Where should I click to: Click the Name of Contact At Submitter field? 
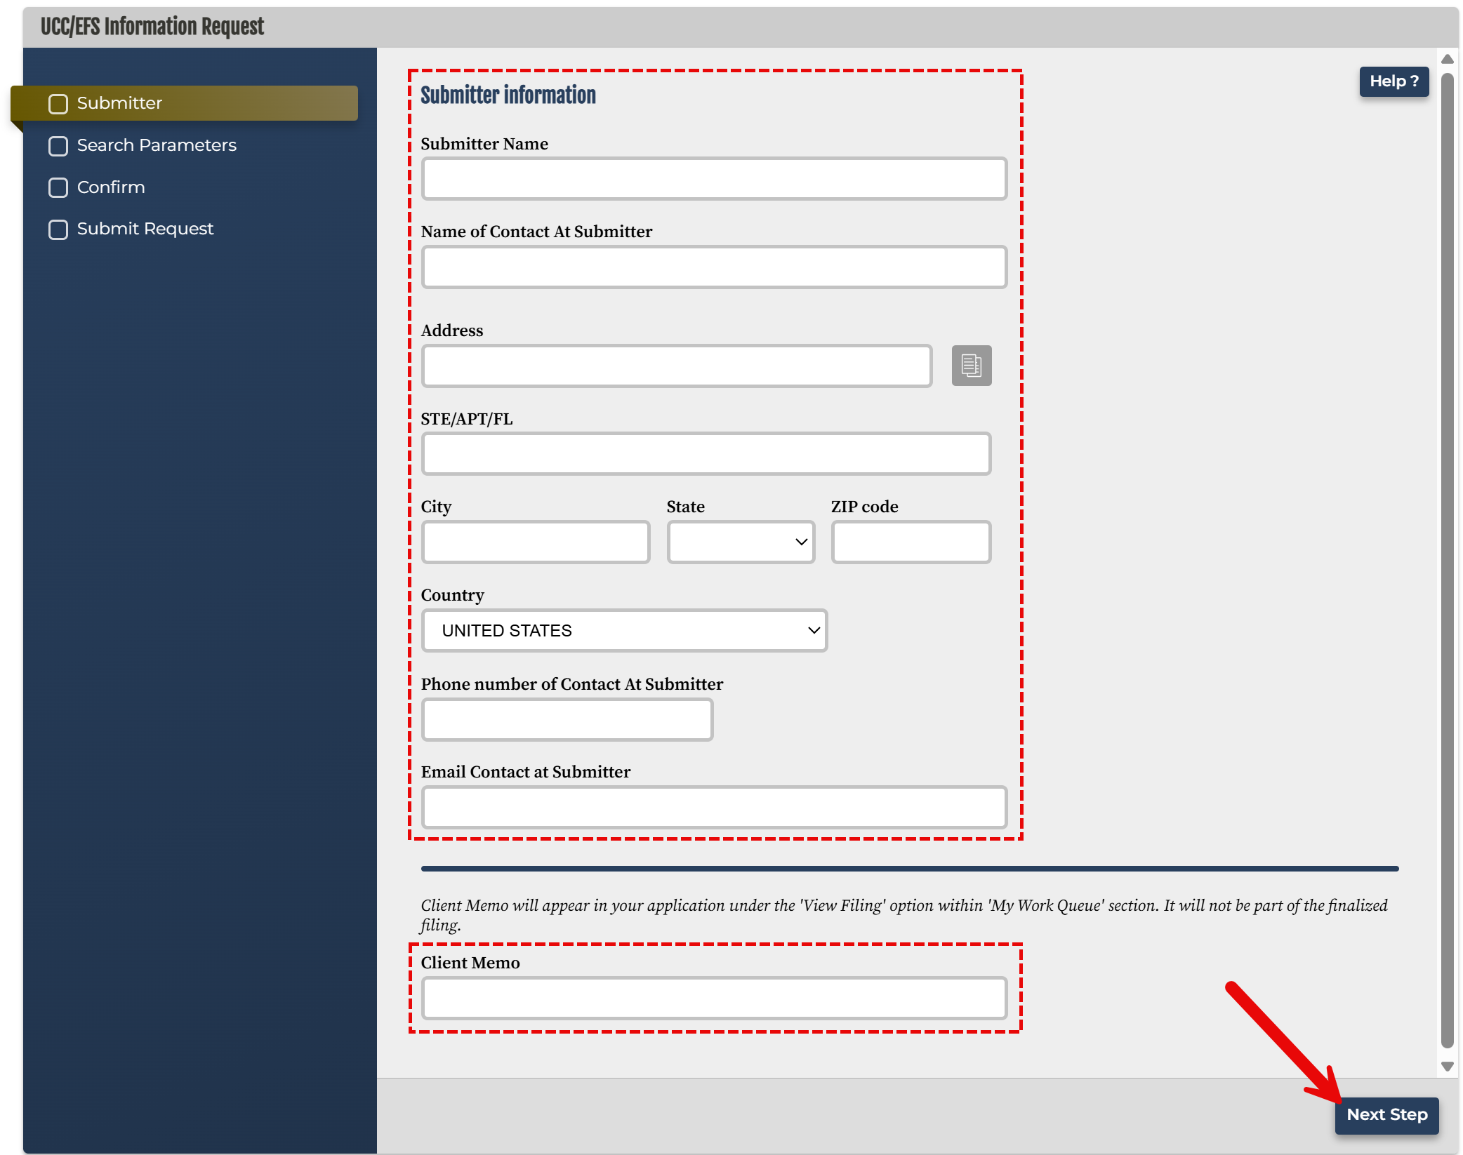click(714, 267)
